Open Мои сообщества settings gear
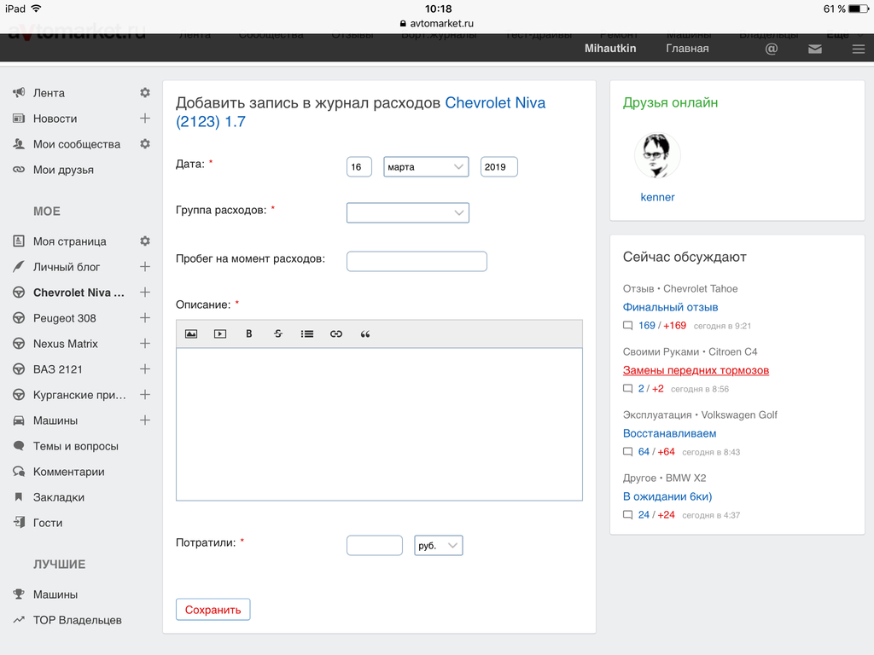Image resolution: width=874 pixels, height=655 pixels. click(145, 143)
